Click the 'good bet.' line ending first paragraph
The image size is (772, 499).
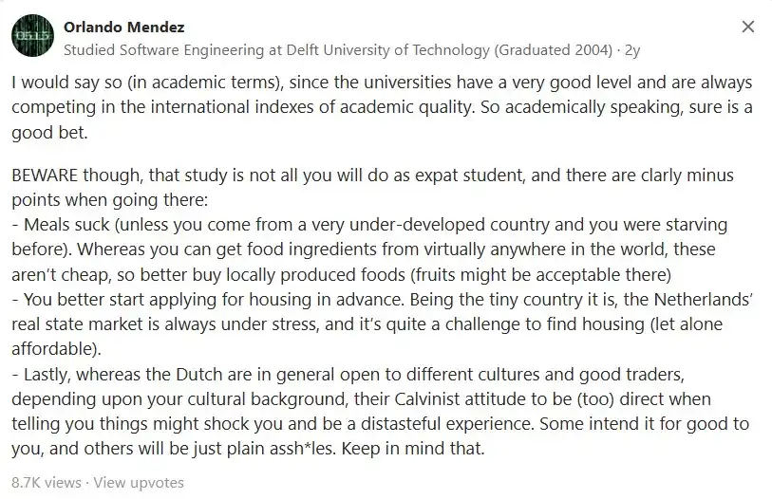click(49, 133)
